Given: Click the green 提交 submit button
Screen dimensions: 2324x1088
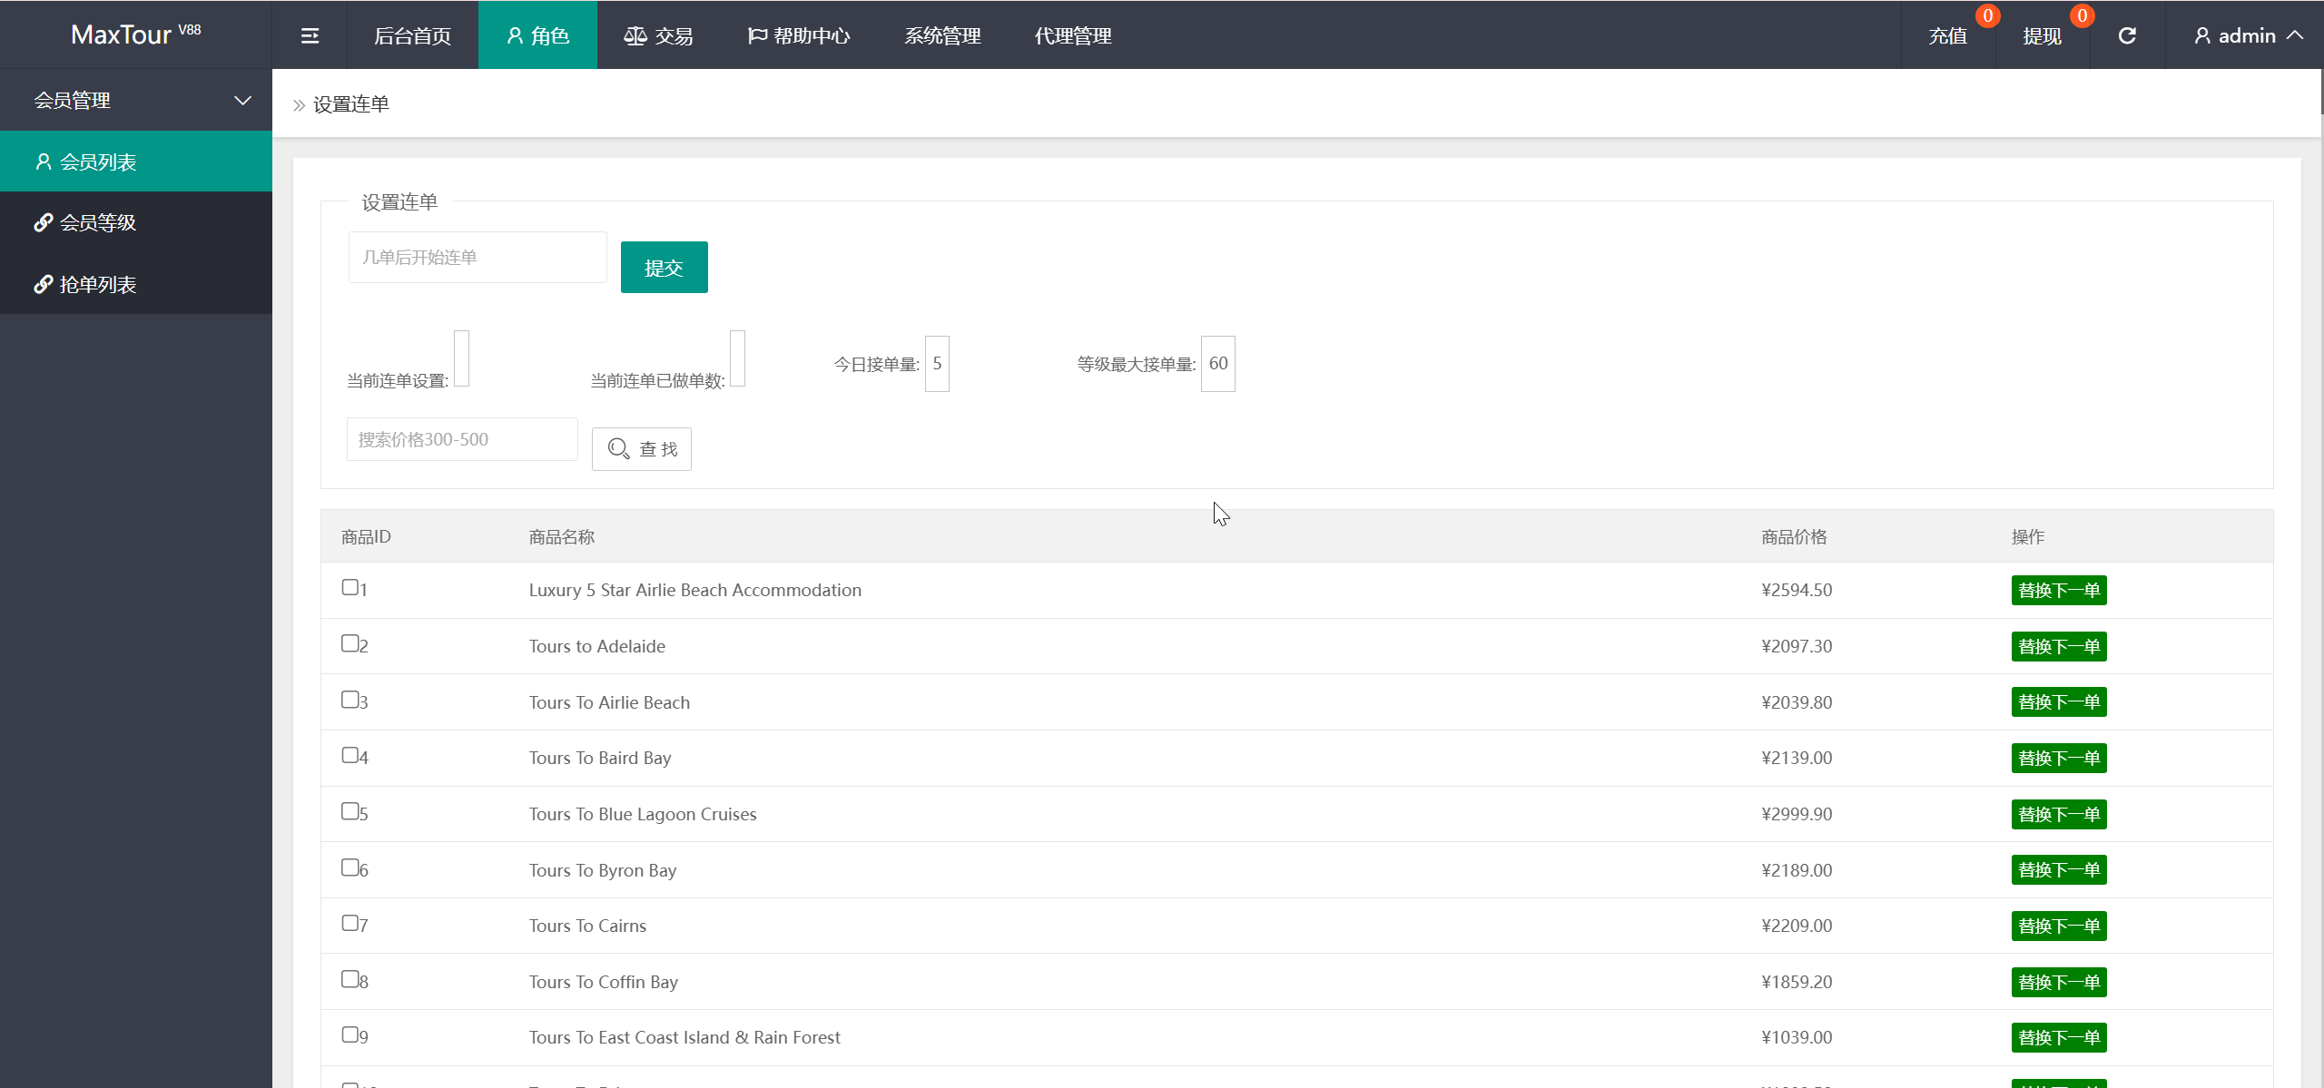Looking at the screenshot, I should coord(664,267).
